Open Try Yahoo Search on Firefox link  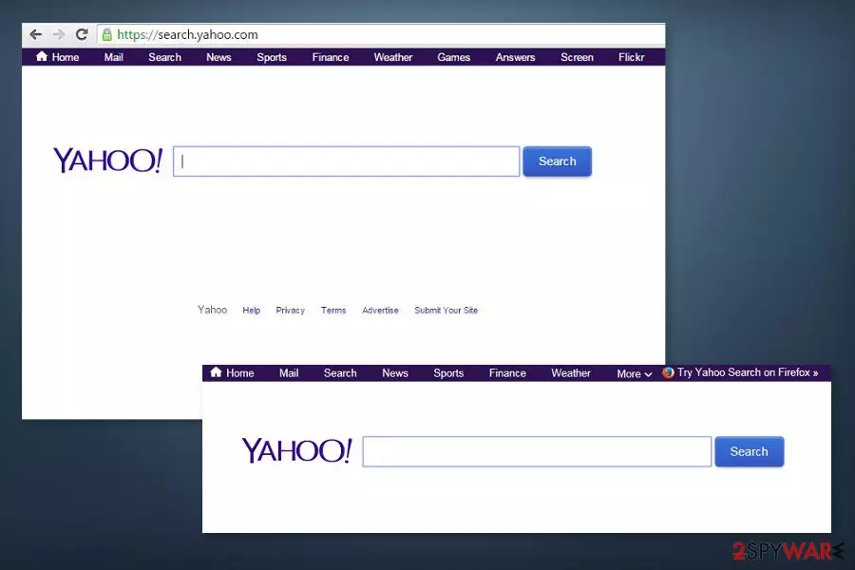(748, 372)
